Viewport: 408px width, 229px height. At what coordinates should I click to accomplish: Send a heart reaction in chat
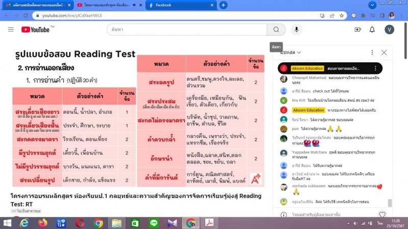(x=382, y=215)
